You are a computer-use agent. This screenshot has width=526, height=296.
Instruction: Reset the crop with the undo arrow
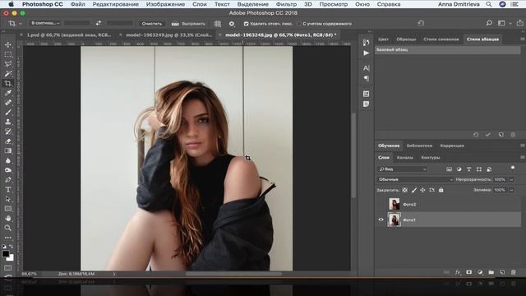coord(421,23)
